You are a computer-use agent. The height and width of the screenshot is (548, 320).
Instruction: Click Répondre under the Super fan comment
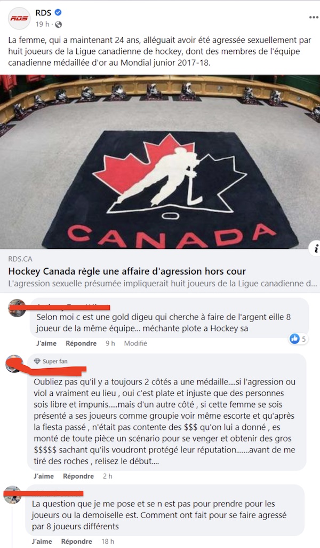[78, 476]
